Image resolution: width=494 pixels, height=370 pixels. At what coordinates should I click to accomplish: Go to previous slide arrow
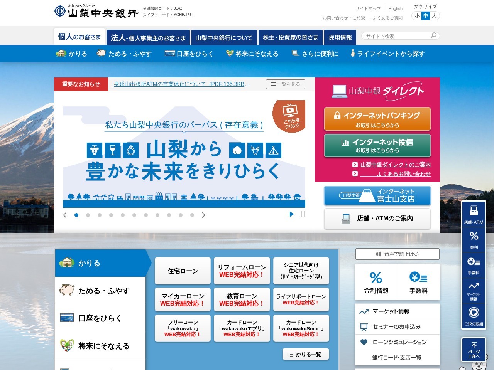pyautogui.click(x=65, y=215)
